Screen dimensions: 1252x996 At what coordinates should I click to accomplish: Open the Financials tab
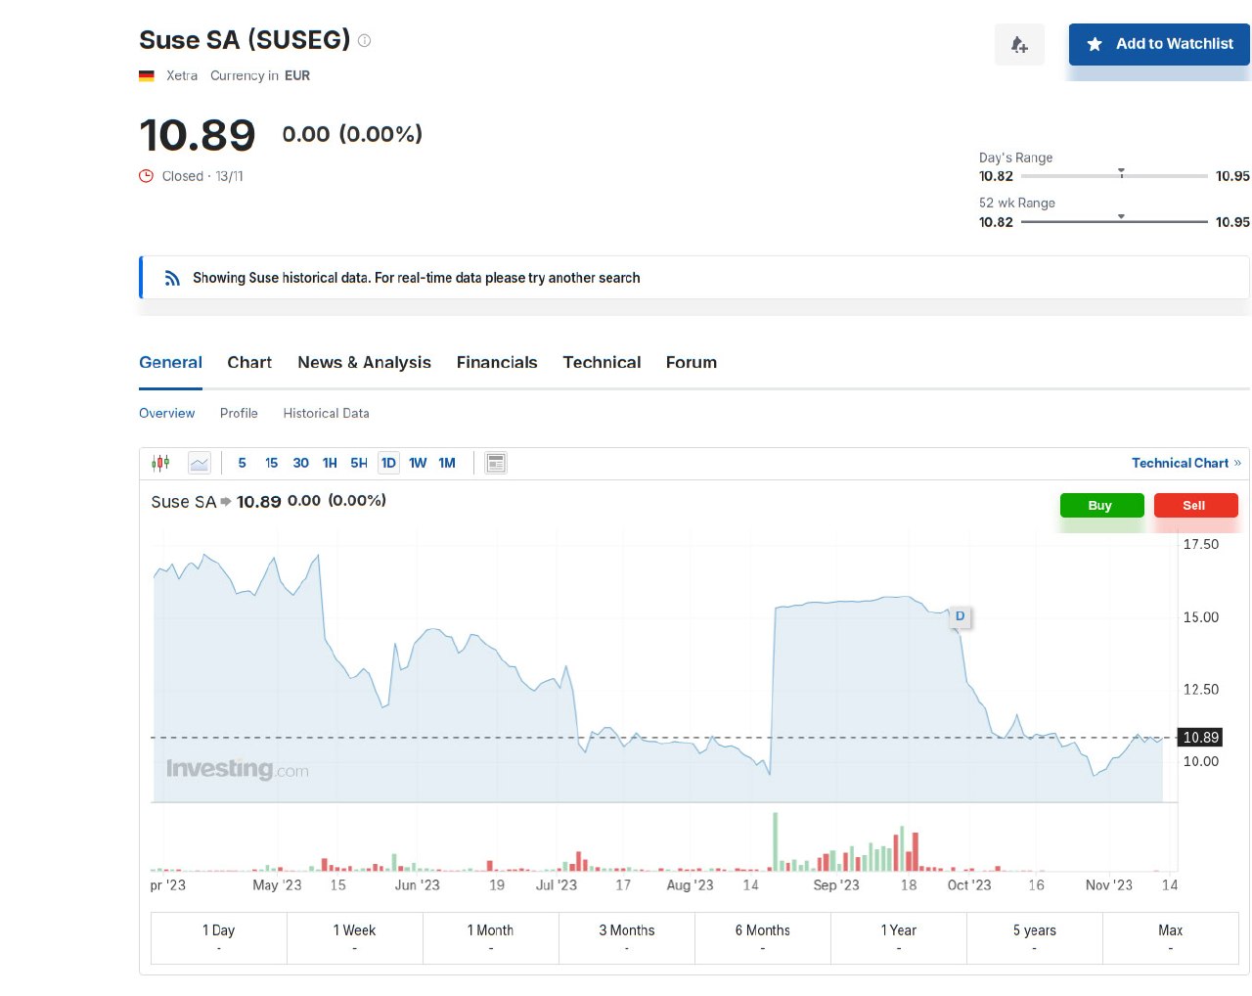tap(497, 362)
